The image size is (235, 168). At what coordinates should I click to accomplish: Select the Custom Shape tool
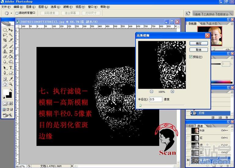pyautogui.click(x=10, y=73)
